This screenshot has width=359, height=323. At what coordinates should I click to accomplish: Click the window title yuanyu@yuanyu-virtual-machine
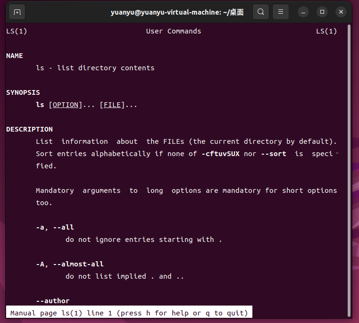pyautogui.click(x=177, y=12)
